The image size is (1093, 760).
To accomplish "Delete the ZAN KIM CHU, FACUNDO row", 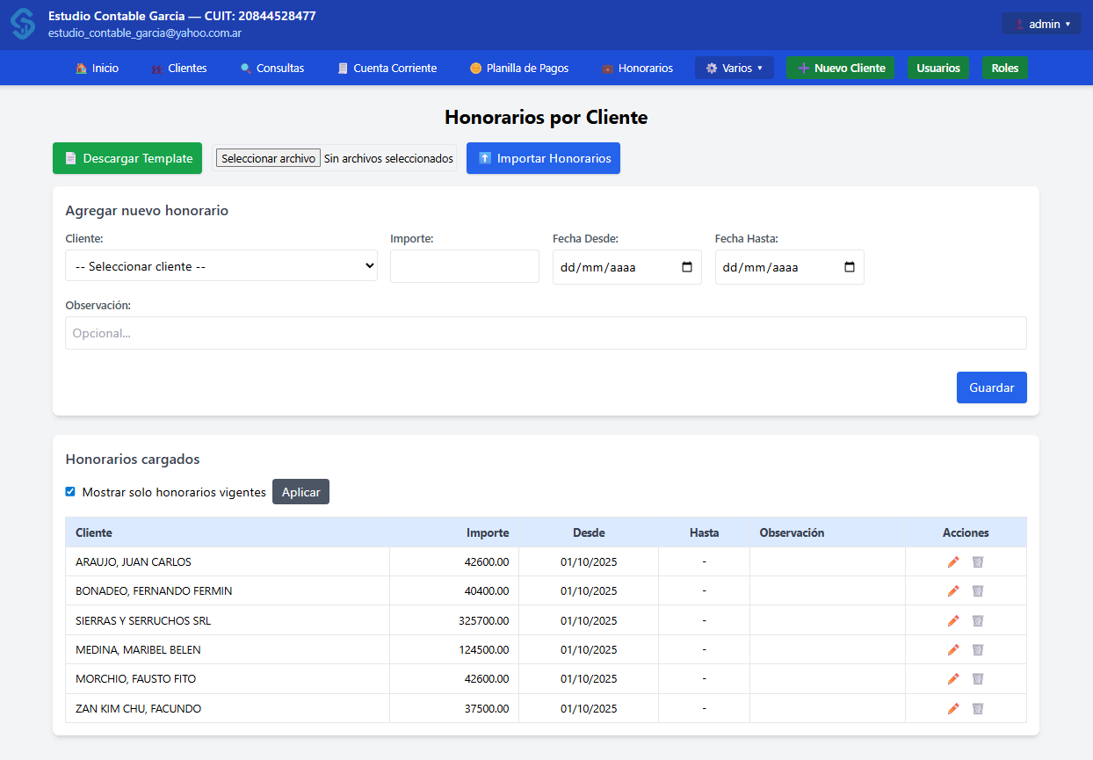I will pos(977,709).
